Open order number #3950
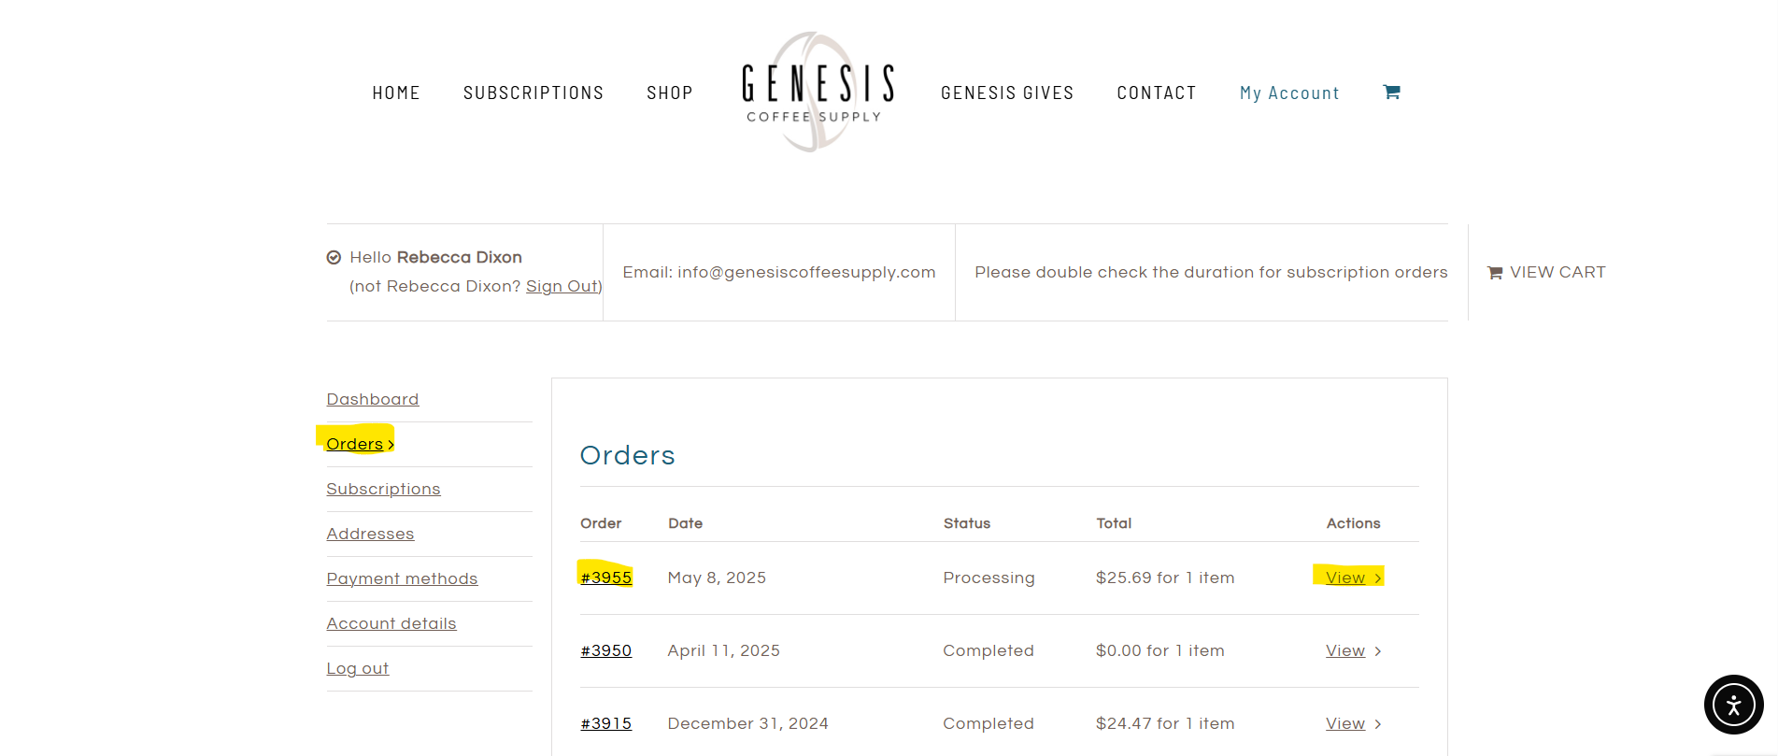The width and height of the screenshot is (1778, 756). (x=605, y=650)
